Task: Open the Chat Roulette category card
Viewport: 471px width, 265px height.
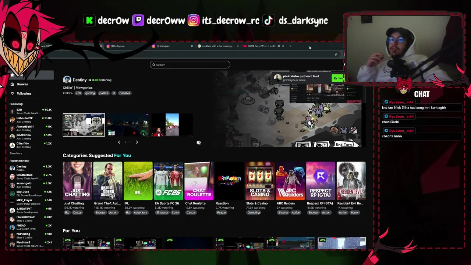Action: [199, 181]
